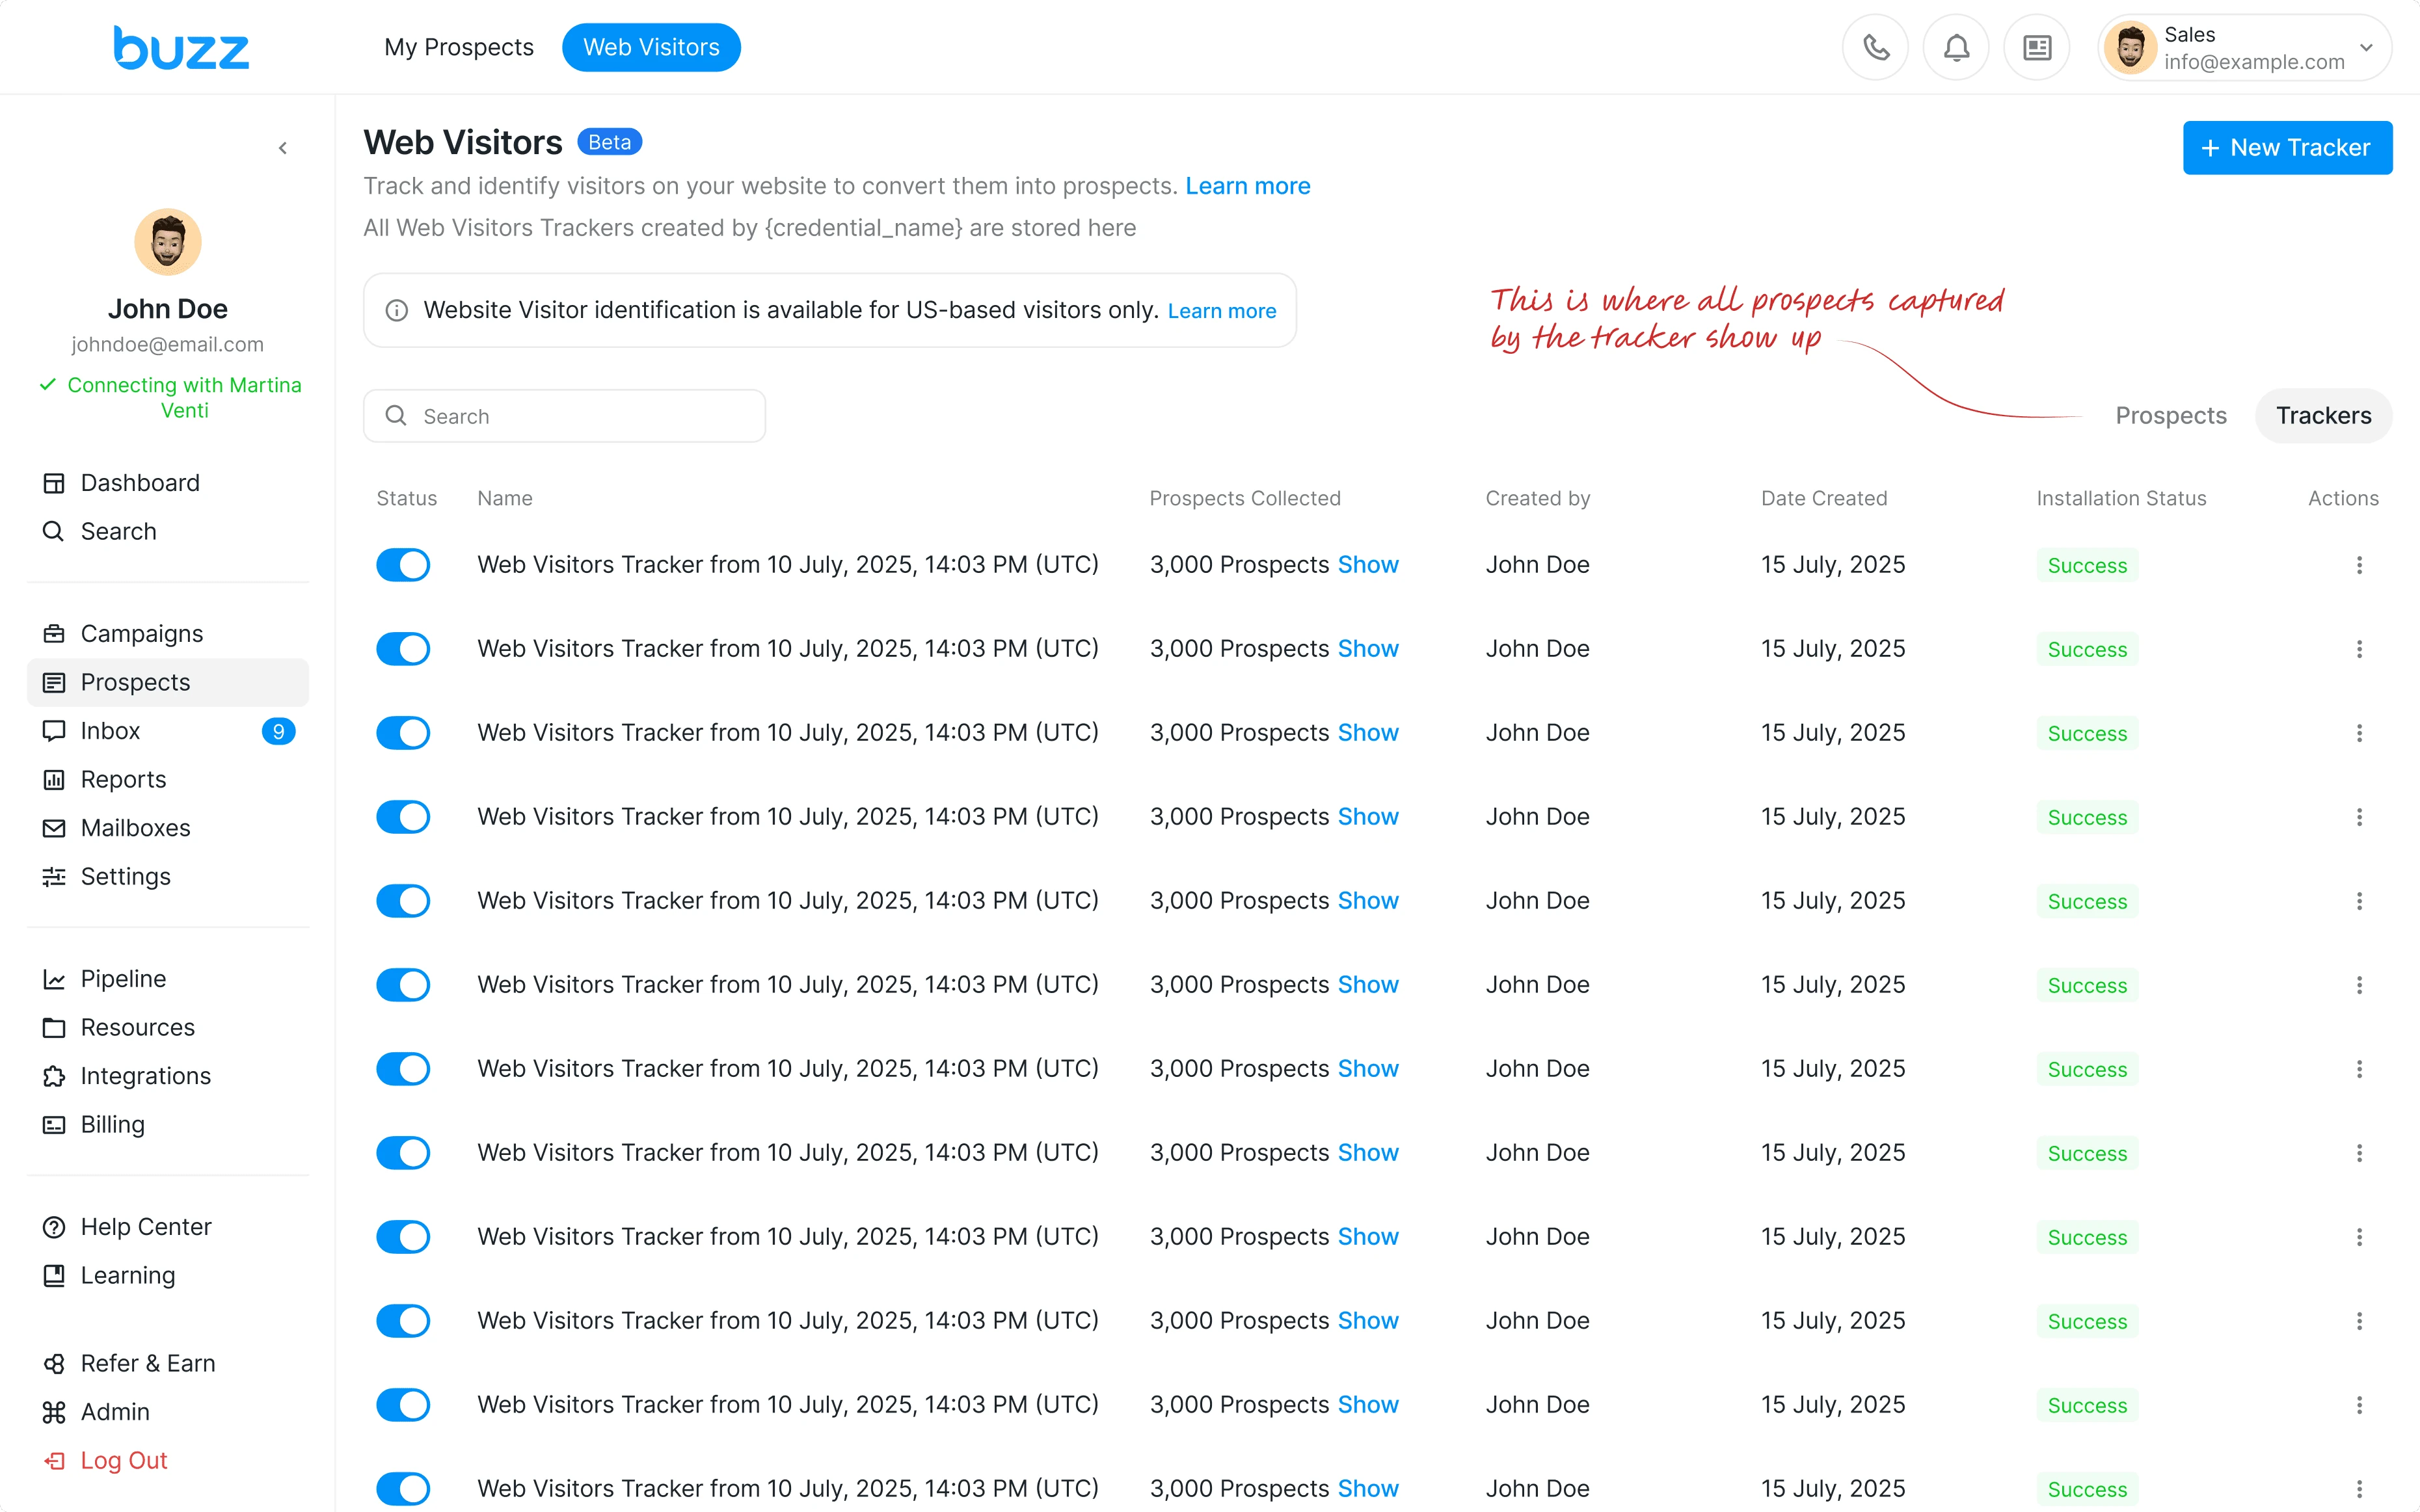Open actions menu for the second tracker row

point(2359,649)
